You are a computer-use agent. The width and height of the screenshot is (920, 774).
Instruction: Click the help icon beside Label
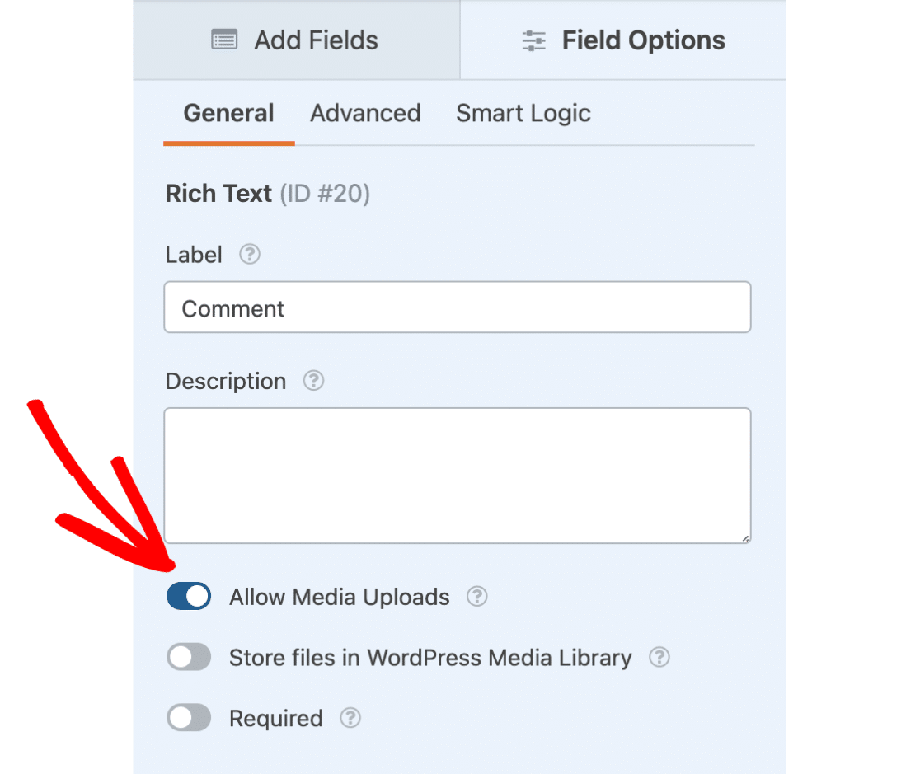coord(250,255)
